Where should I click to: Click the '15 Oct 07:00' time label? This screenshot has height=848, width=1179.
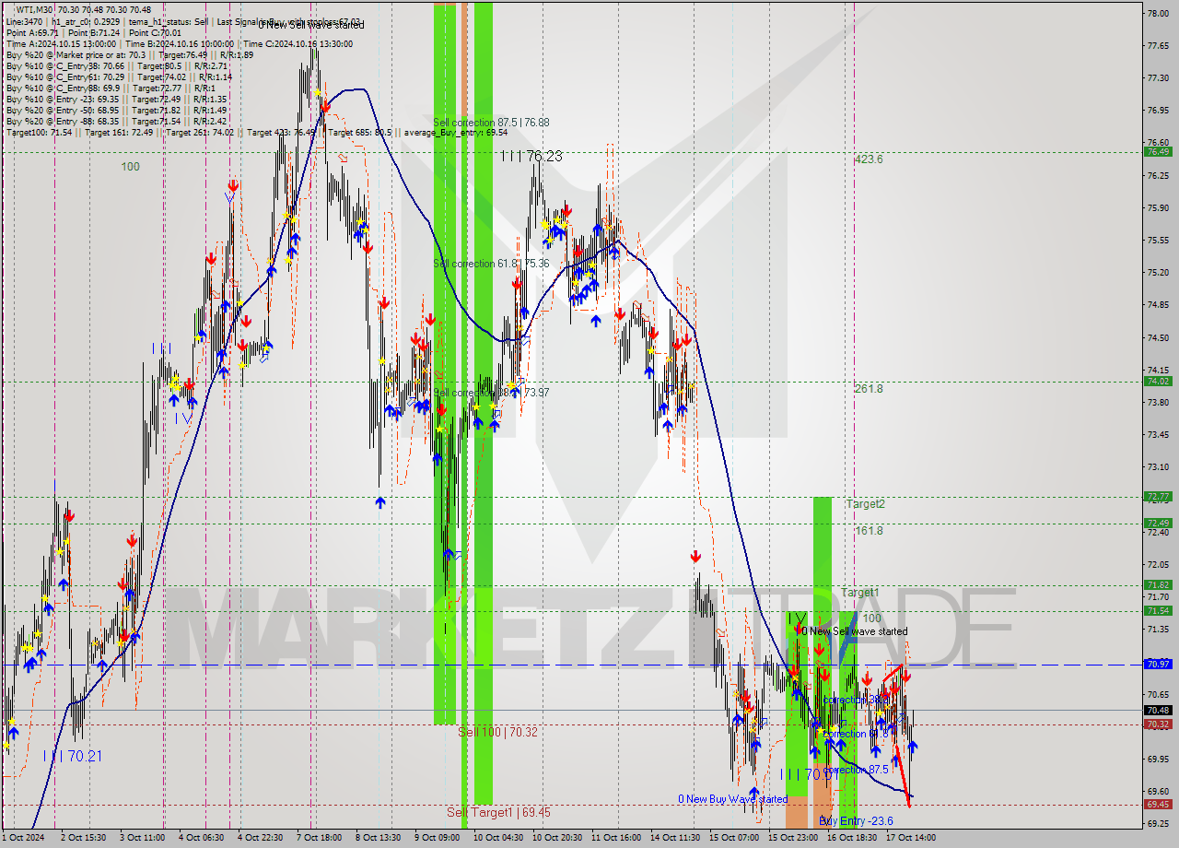click(x=736, y=838)
